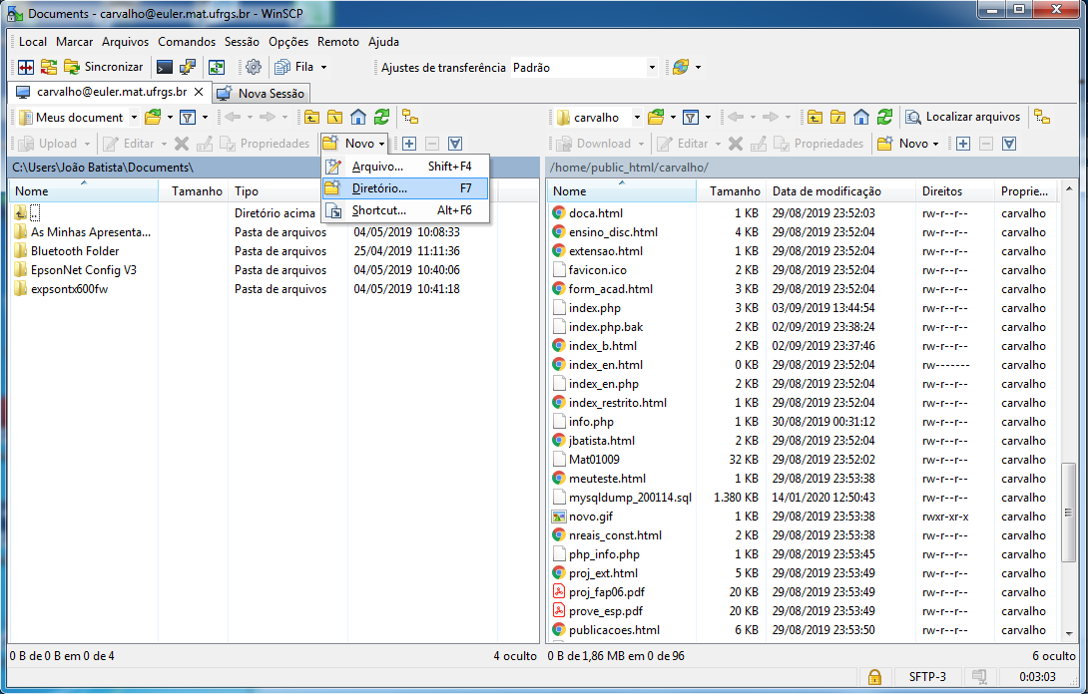Go to remote home directory icon
This screenshot has width=1088, height=694.
click(x=861, y=118)
